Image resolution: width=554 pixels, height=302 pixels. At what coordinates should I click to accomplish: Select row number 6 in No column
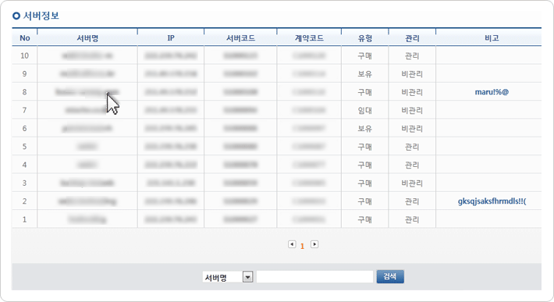(24, 128)
